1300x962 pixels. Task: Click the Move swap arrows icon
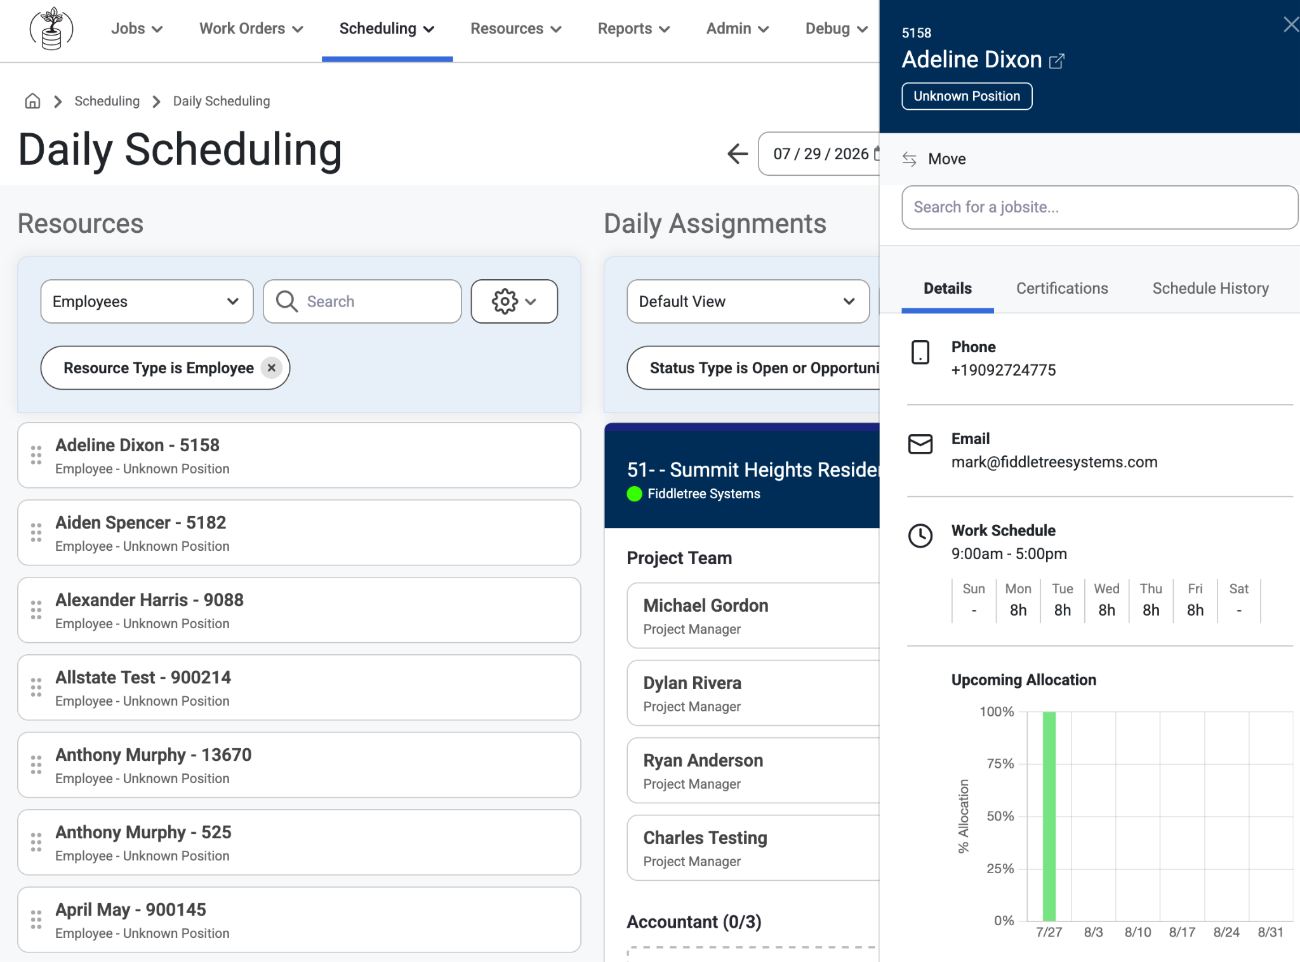909,159
